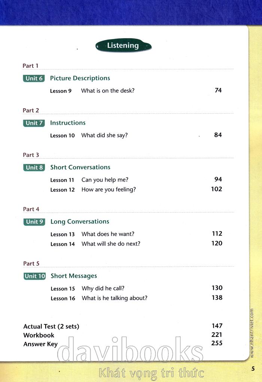Image resolution: width=262 pixels, height=382 pixels.
Task: Go to Lesson 14 'What will she do next?'
Action: point(111,244)
